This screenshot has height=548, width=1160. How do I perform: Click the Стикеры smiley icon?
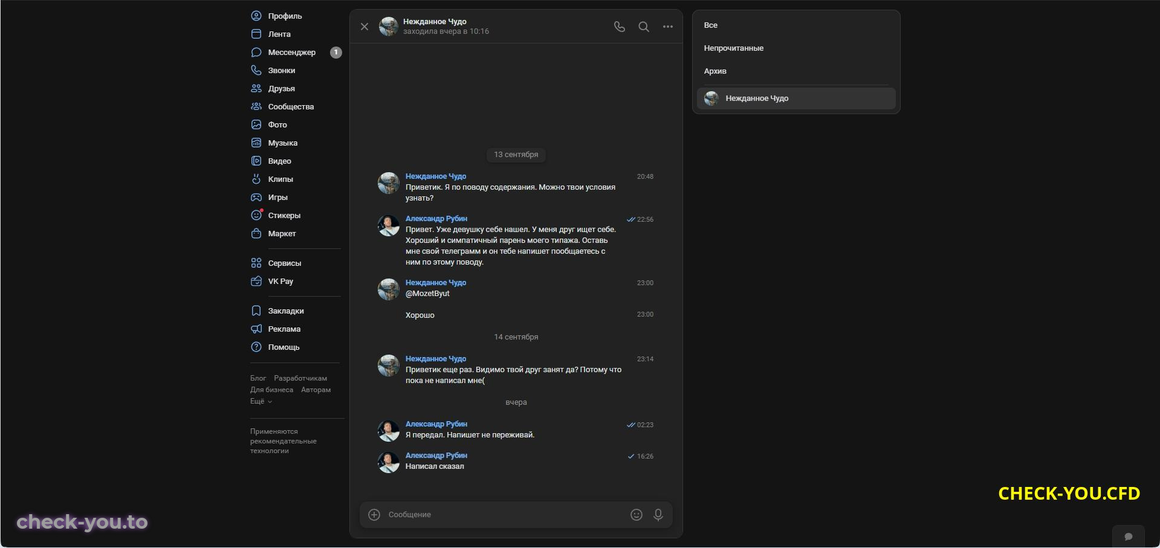coord(256,215)
